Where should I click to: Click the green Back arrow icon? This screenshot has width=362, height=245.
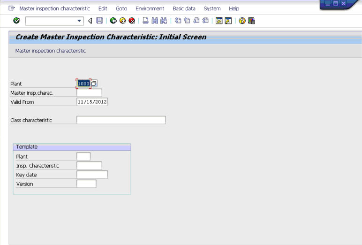coord(113,21)
